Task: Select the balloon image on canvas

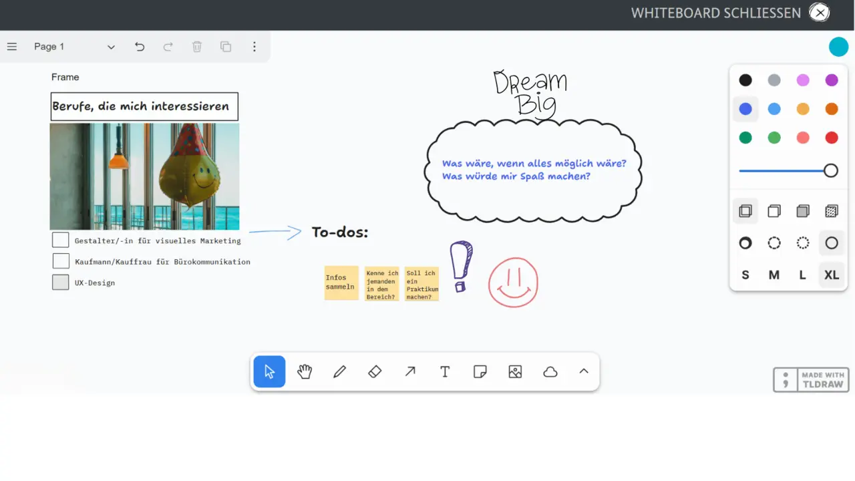Action: pyautogui.click(x=144, y=176)
